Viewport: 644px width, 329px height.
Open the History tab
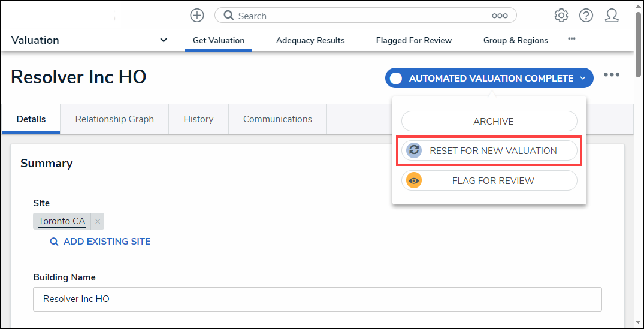[x=198, y=119]
